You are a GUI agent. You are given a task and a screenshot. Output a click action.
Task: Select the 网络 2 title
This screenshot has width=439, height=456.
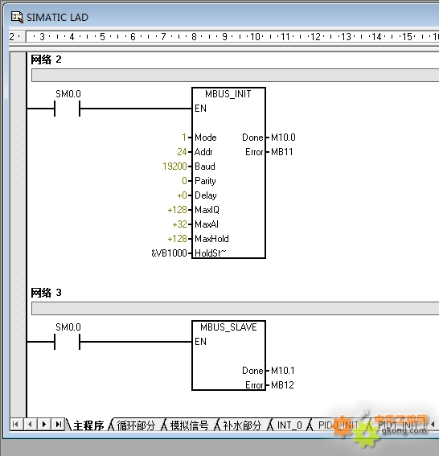click(46, 60)
